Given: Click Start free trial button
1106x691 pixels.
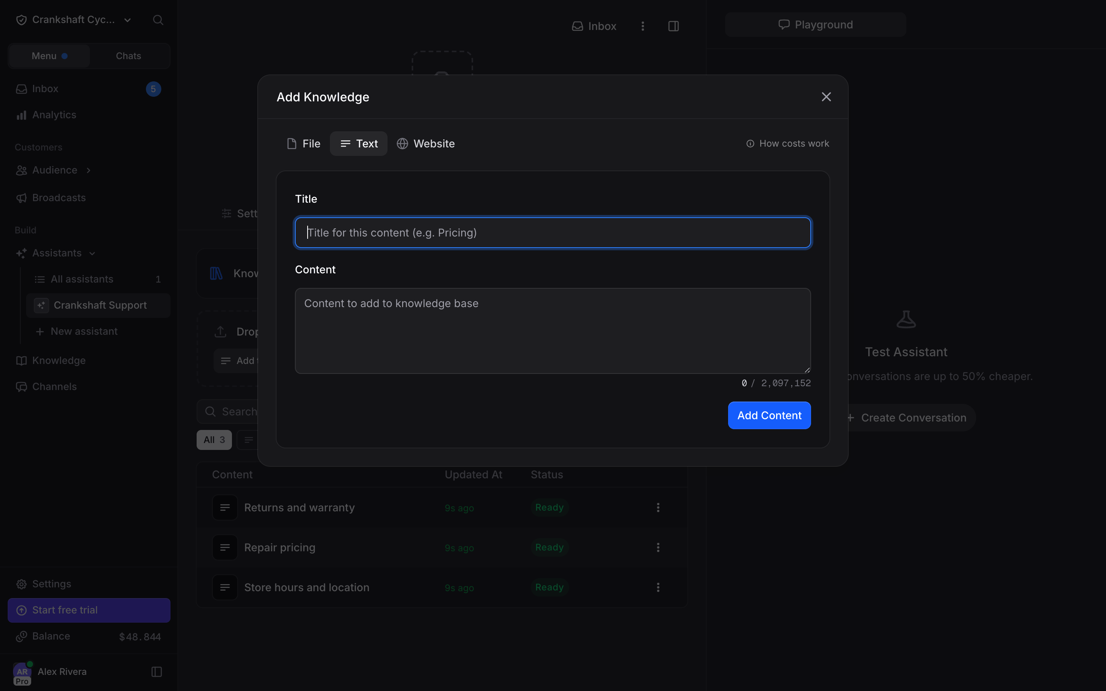Looking at the screenshot, I should (89, 610).
